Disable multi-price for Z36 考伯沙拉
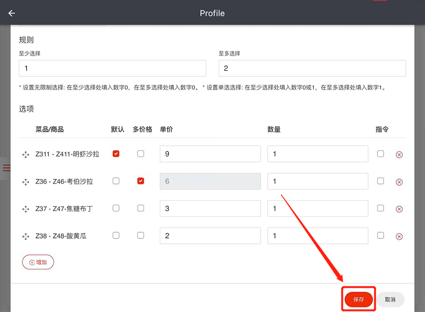The image size is (425, 312). pos(141,181)
